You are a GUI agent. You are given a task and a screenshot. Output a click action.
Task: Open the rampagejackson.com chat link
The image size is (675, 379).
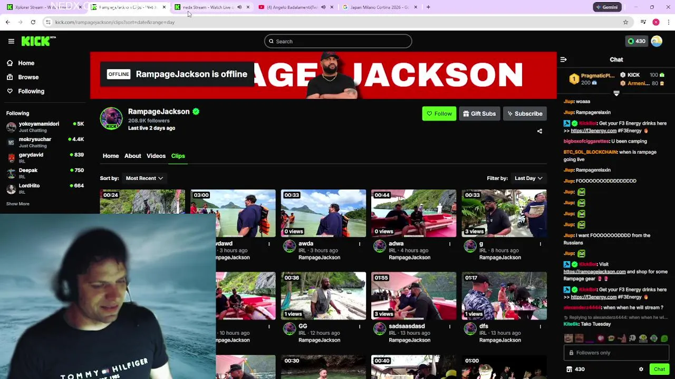click(x=594, y=272)
